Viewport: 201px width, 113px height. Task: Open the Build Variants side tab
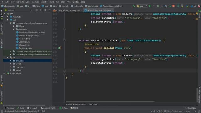[x=2, y=97]
